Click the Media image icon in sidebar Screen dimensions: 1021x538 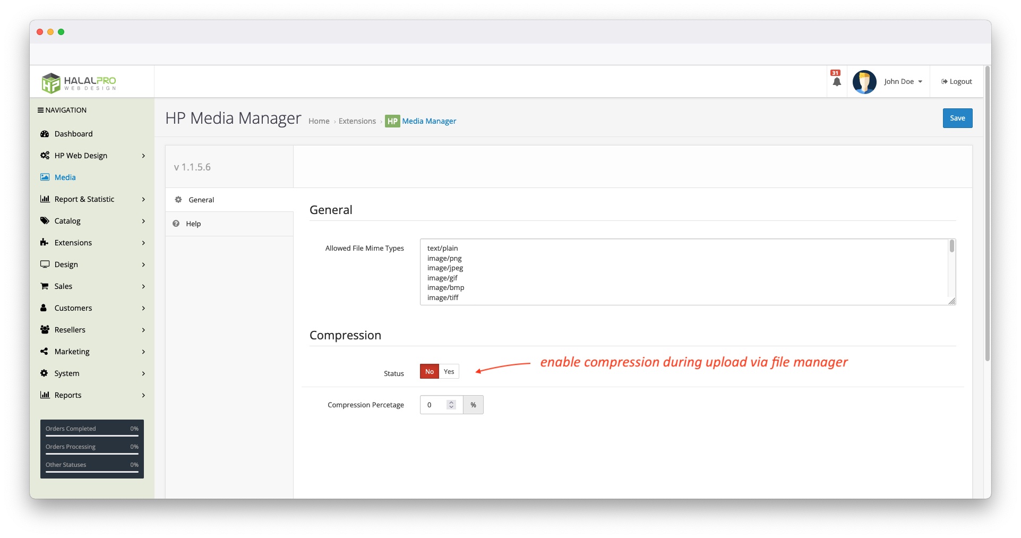[x=45, y=177]
